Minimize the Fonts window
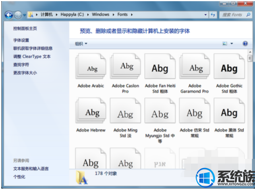Screen dimensions: 255x189 click(x=224, y=4)
